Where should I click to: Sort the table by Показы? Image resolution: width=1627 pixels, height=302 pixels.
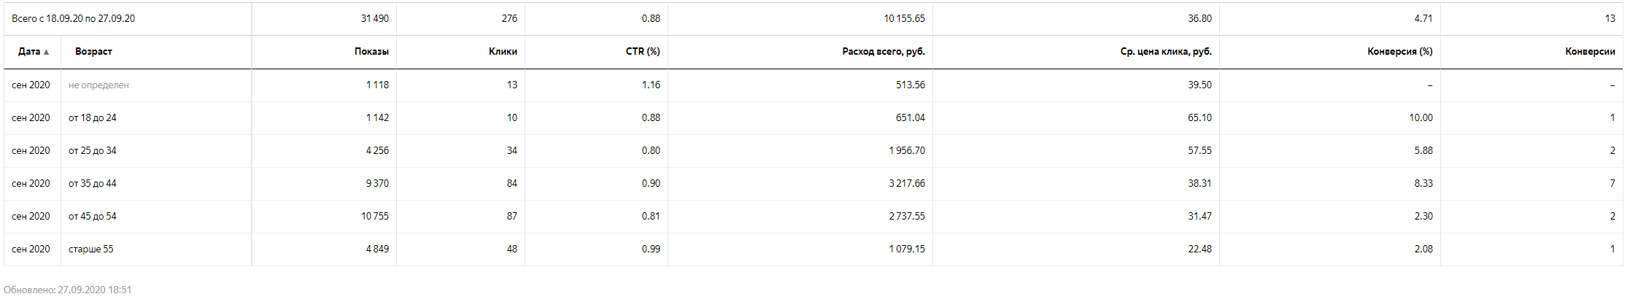coord(371,52)
